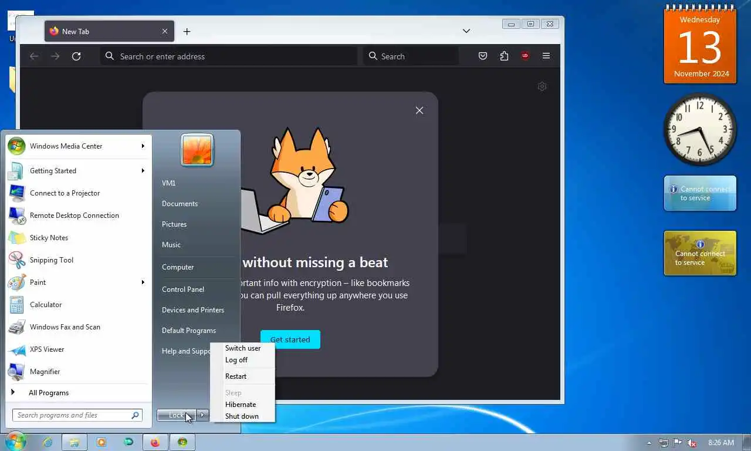Click the Windows Start orb
The image size is (751, 451).
coord(16,442)
